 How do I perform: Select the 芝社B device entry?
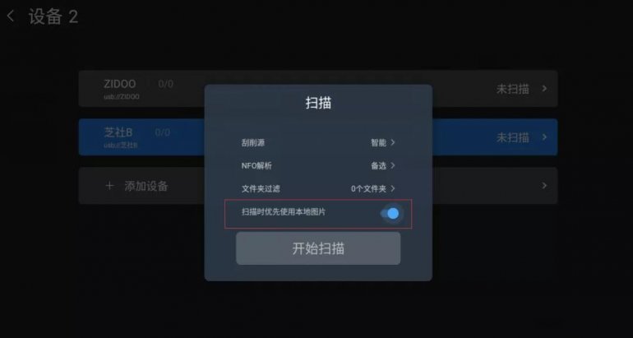click(318, 137)
